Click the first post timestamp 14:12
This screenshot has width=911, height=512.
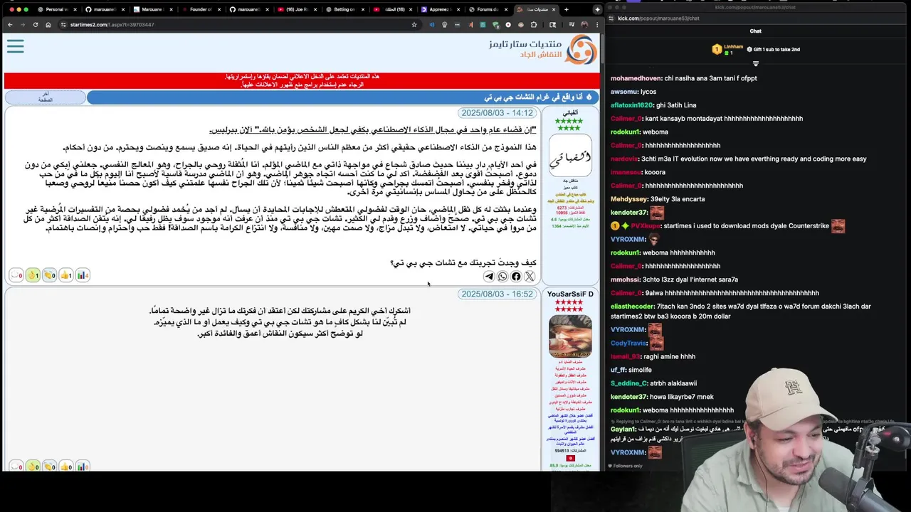click(497, 113)
